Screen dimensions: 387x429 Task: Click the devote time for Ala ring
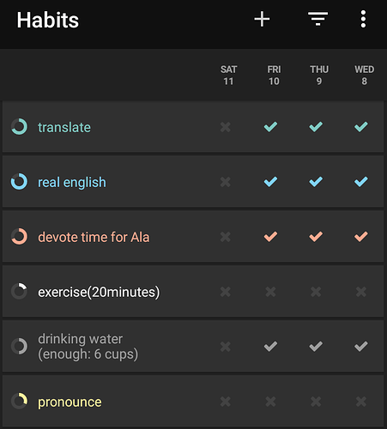(x=19, y=237)
